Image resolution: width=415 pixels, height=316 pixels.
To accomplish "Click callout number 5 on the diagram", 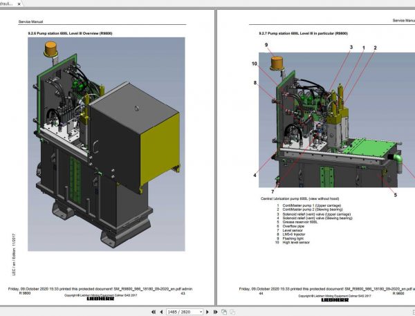I will click(x=396, y=195).
